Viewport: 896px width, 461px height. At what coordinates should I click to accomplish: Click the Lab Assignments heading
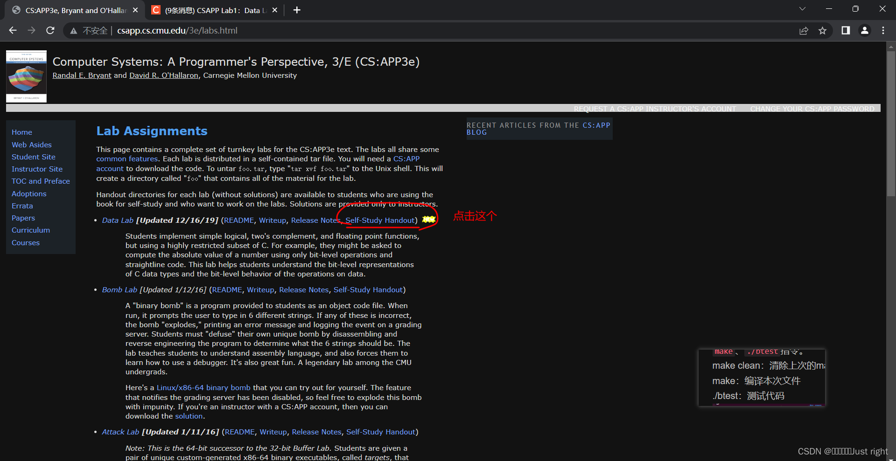click(152, 131)
